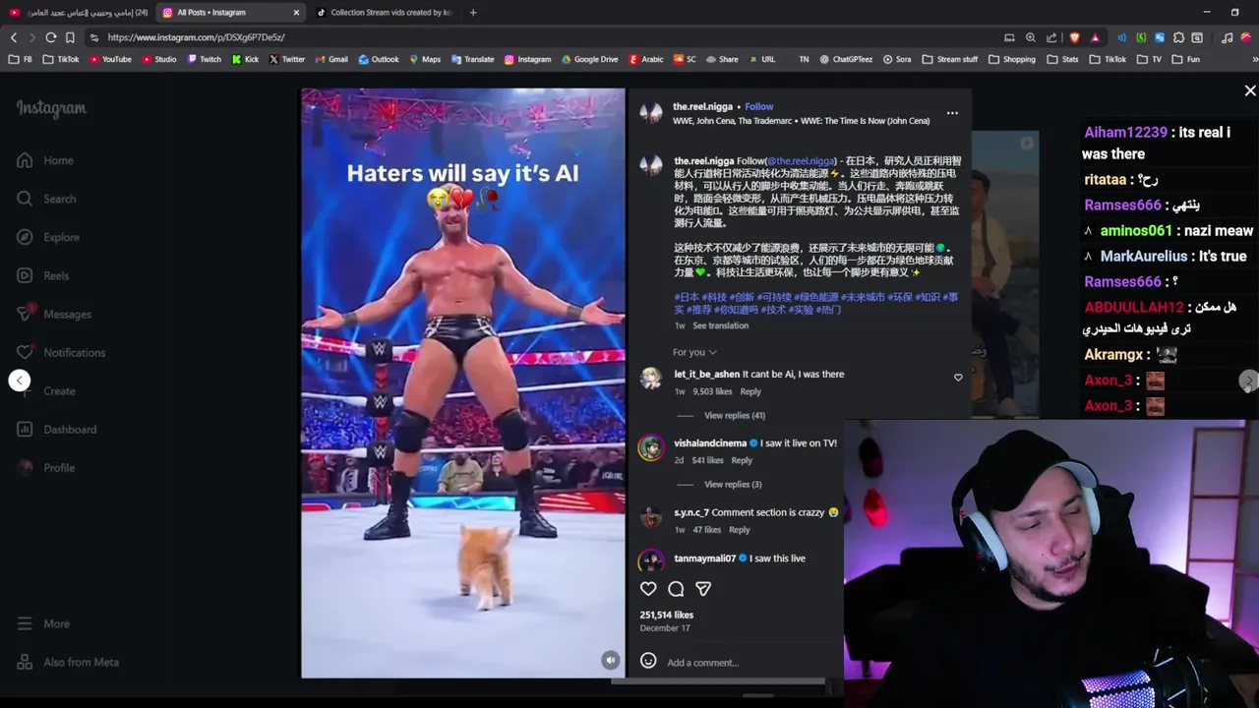The image size is (1259, 708).
Task: Toggle video sound with speaker icon
Action: click(x=610, y=661)
